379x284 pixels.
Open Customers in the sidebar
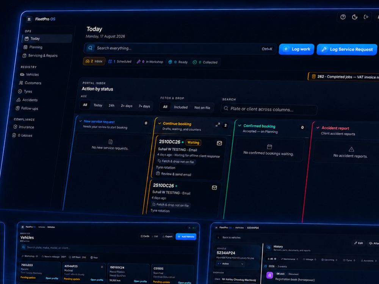coord(30,83)
